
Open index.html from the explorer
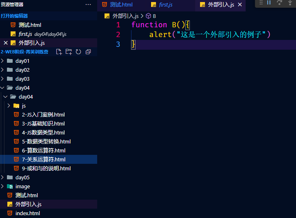click(x=27, y=213)
